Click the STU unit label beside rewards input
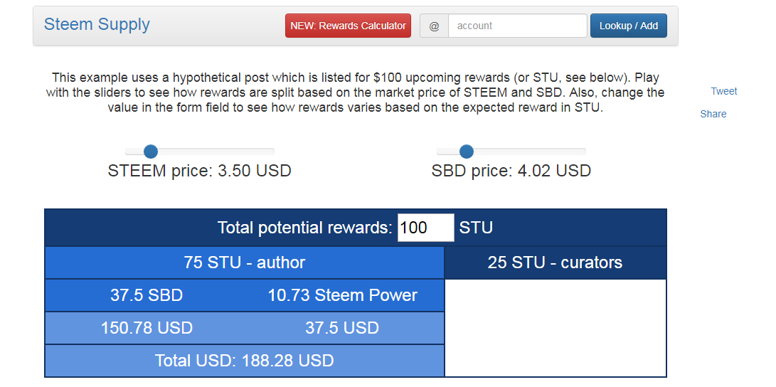Screen dimensions: 776x387 click(476, 228)
